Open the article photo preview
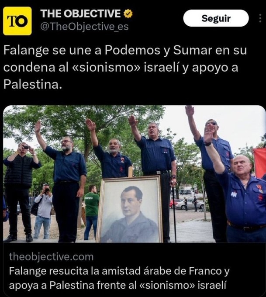Image resolution: width=266 pixels, height=297 pixels. [x=135, y=174]
